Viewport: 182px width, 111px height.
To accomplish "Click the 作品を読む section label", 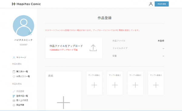I will coord(17,64).
